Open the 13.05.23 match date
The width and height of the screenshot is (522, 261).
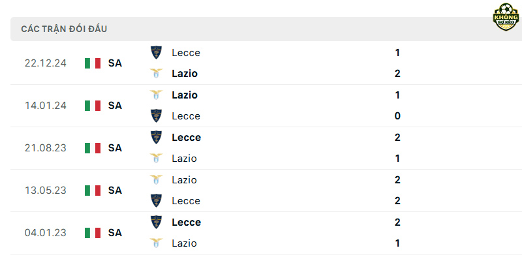[x=46, y=191]
